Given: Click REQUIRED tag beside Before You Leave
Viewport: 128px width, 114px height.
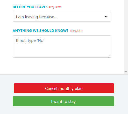Looking at the screenshot, I should [x=55, y=7].
